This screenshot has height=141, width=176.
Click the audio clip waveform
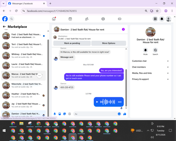click(x=107, y=102)
